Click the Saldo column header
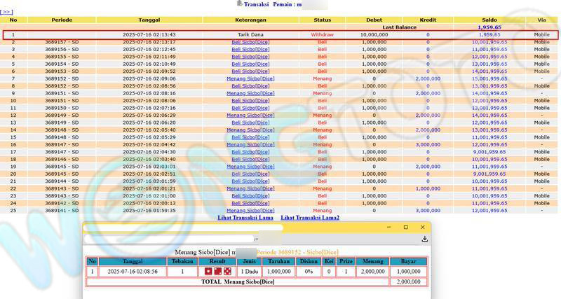 click(x=489, y=20)
